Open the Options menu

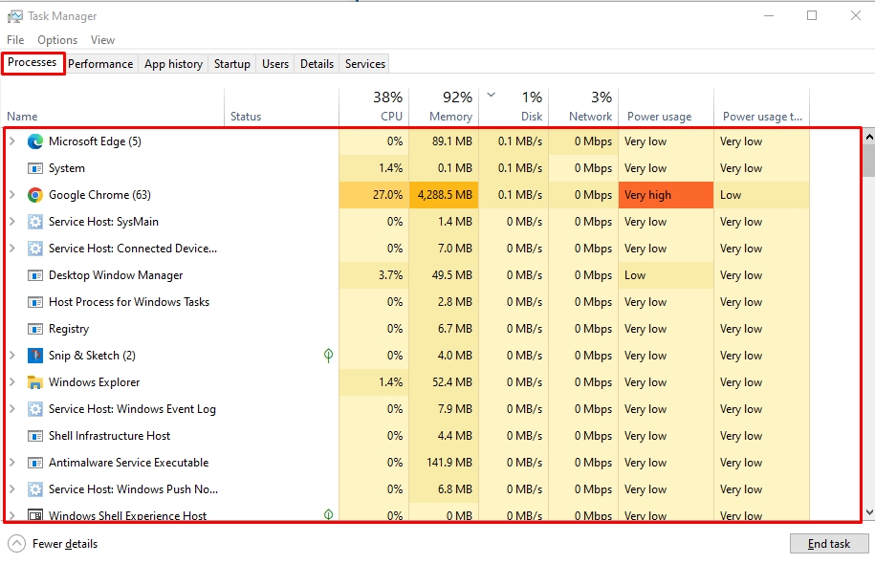click(57, 40)
